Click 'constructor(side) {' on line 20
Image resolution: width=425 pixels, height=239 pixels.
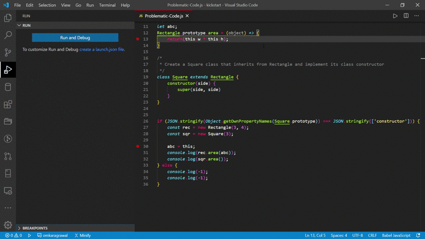pos(191,83)
